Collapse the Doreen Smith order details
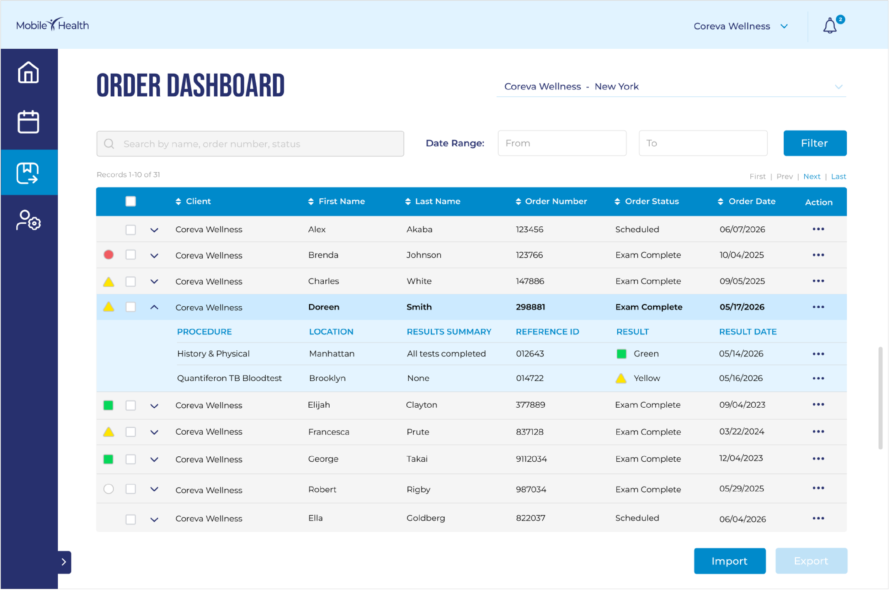Screen dimensions: 889x591 click(x=154, y=307)
